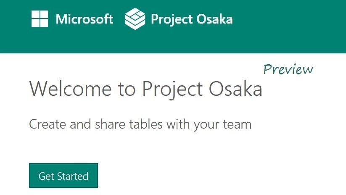Start with the Get Started button
Image resolution: width=346 pixels, height=195 pixels.
63,176
